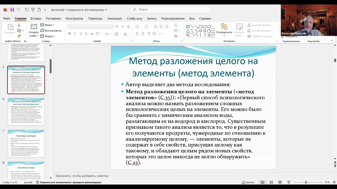337x189 pixels.
Task: Pick the star shape in shapes gallery
Action: click(209, 35)
